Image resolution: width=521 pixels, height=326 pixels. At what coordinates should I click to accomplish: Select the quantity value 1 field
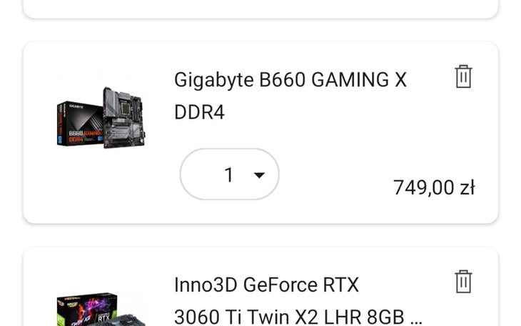coord(228,174)
